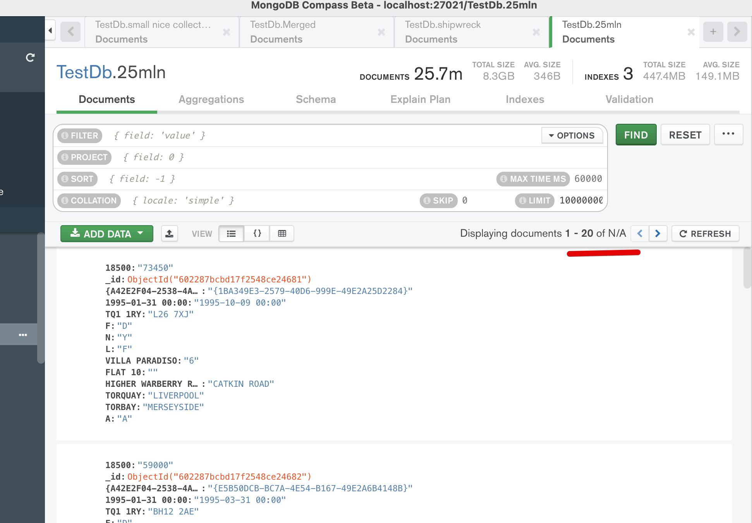Click ObjectId ending in 24682
Viewport: 752px width, 523px height.
(x=219, y=477)
